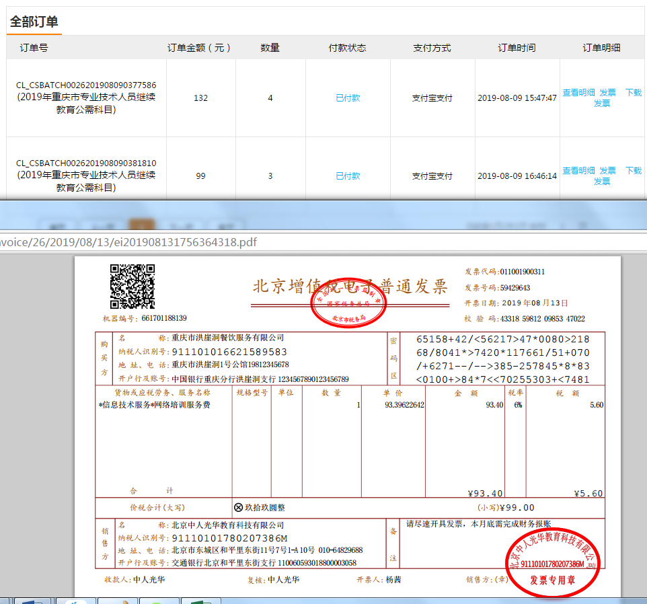This screenshot has width=647, height=604.
Task: Click the PDF URL ending in ei201908131756364318.pdf
Action: point(128,241)
